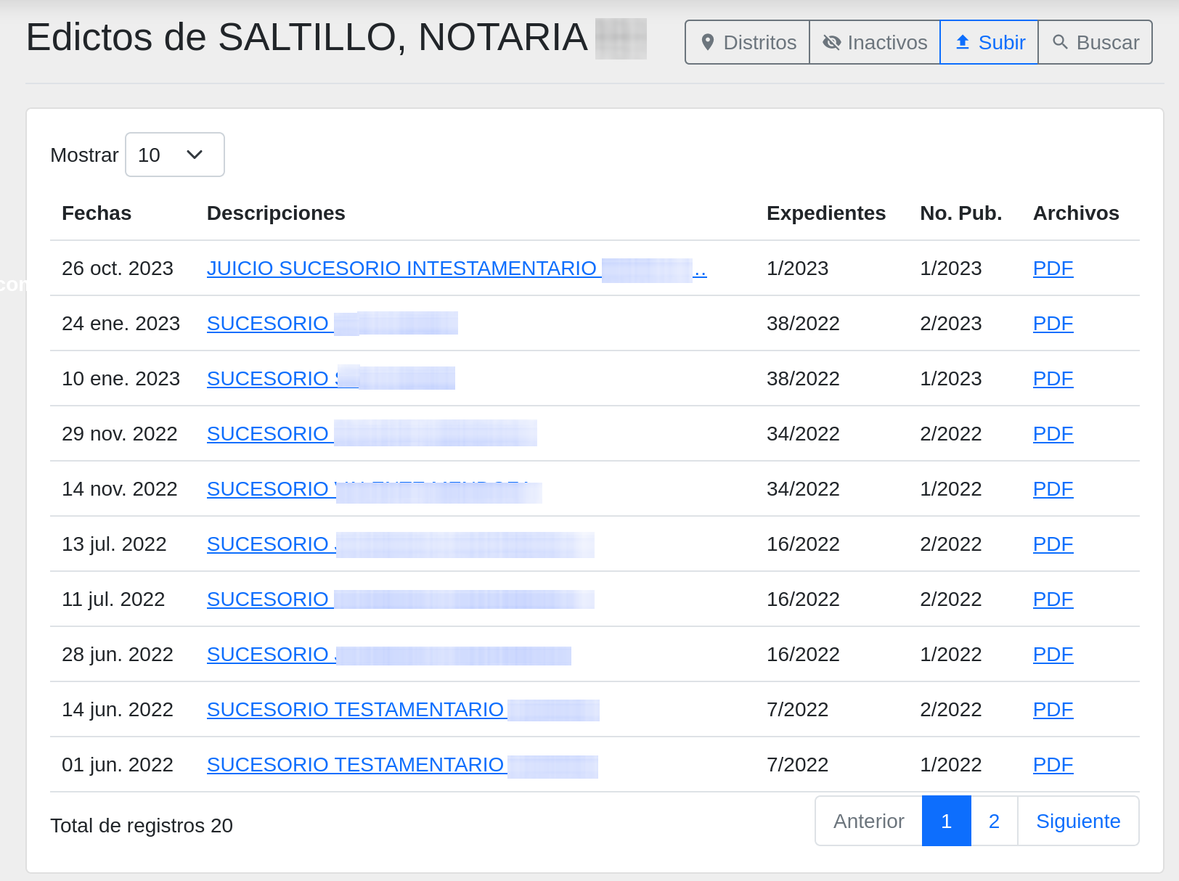This screenshot has width=1179, height=881.
Task: Select No. Pub. 2/2023 in 24 ene. 2023 row
Action: pyautogui.click(x=950, y=324)
